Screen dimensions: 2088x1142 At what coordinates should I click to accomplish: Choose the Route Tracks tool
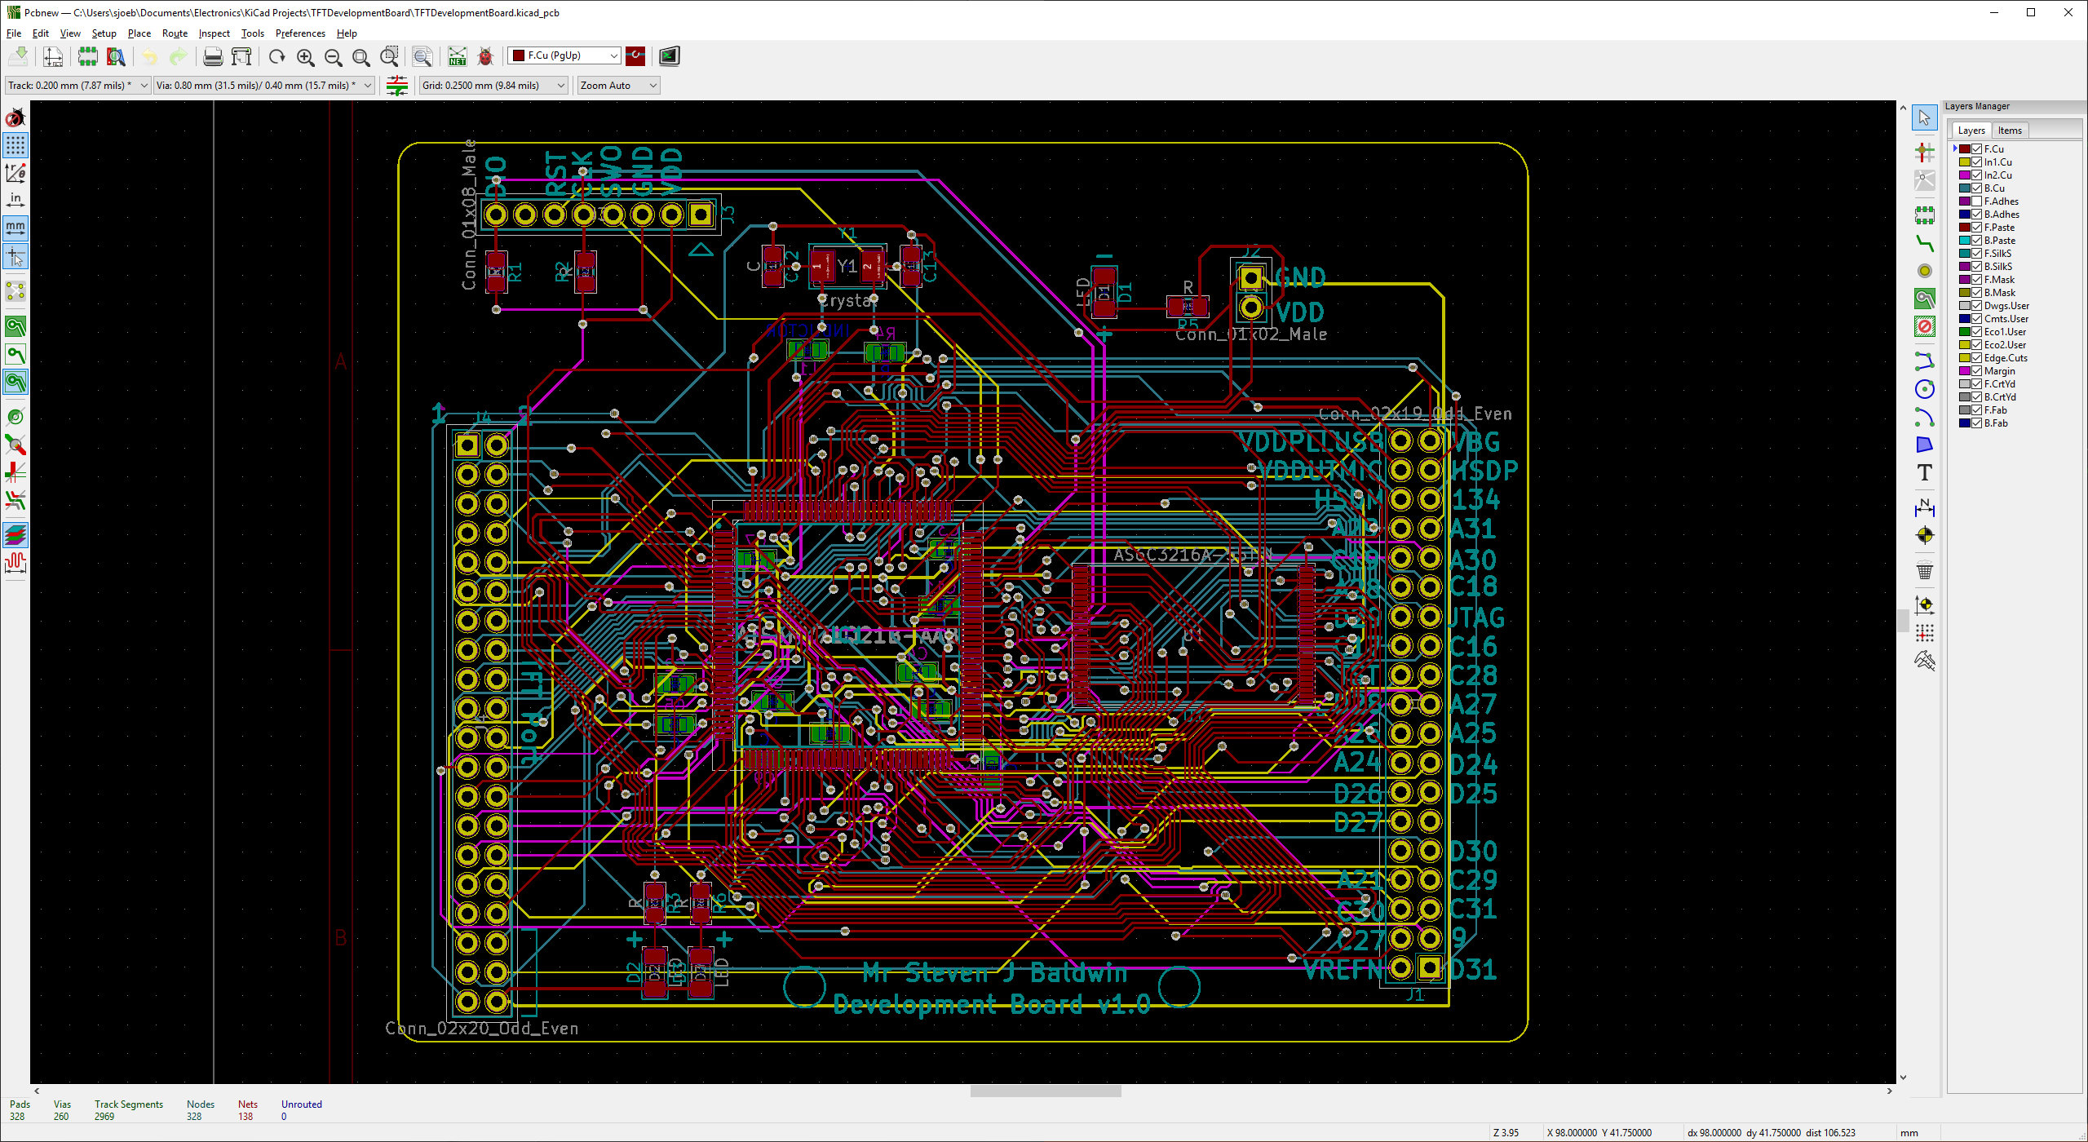[1924, 243]
